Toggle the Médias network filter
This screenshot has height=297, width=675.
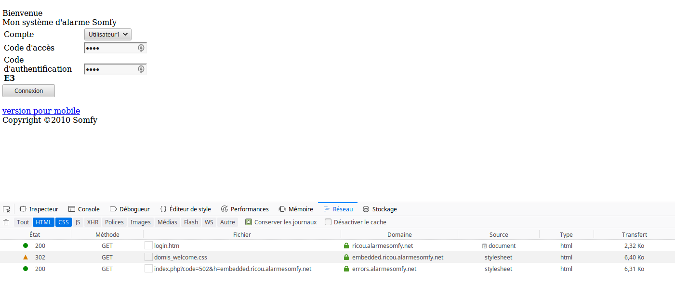coord(168,222)
